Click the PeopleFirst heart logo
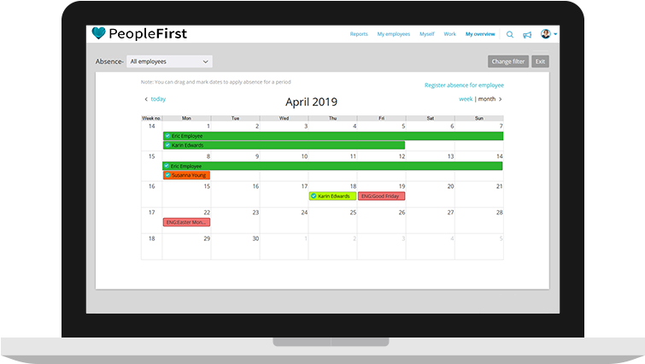 click(100, 34)
